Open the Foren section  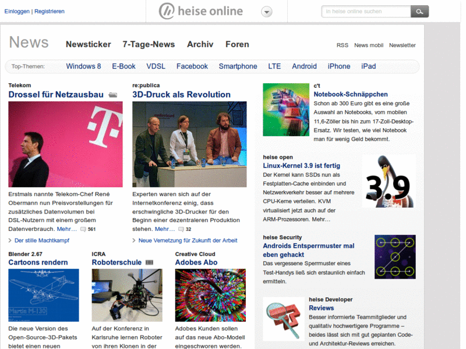coord(237,44)
